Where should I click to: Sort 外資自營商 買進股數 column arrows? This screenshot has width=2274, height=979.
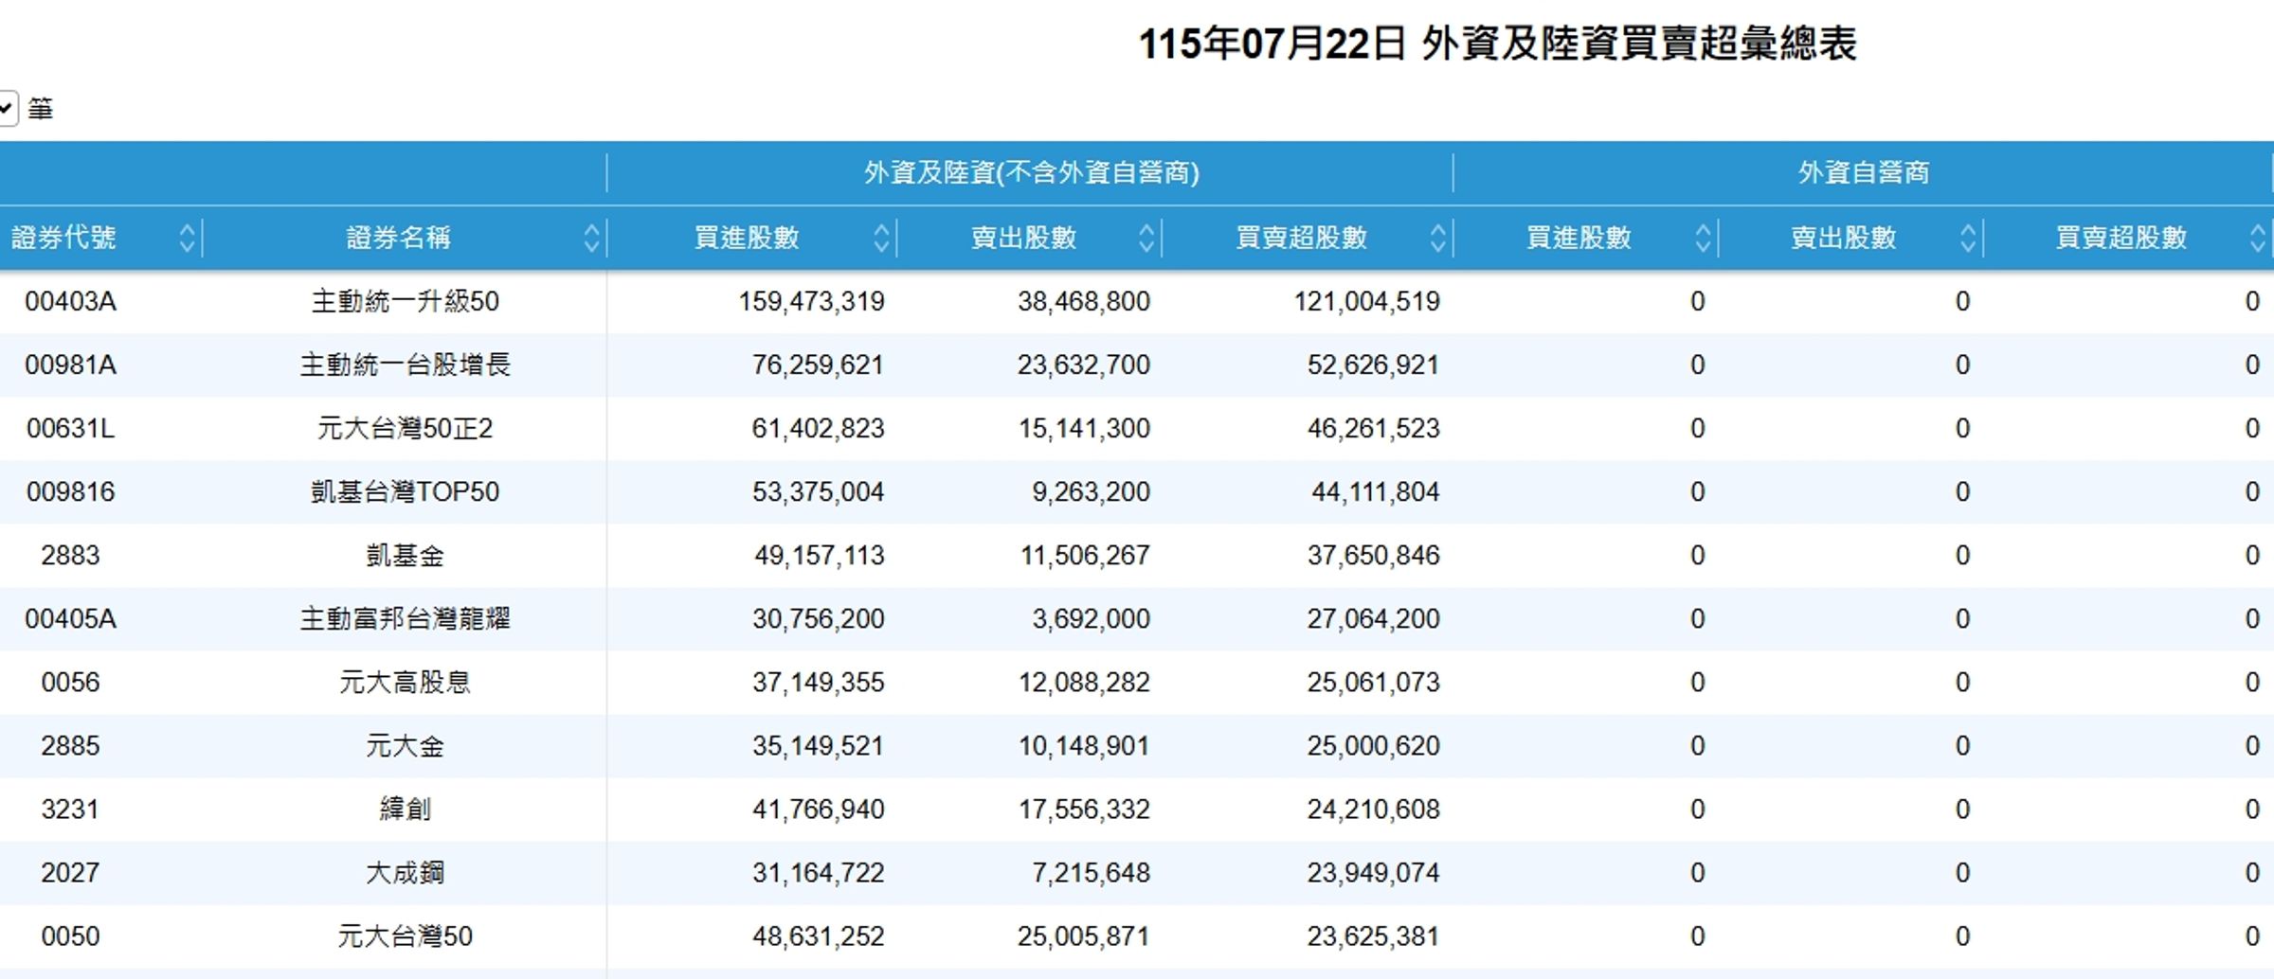click(1703, 238)
